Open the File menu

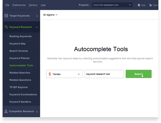pos(7,5)
